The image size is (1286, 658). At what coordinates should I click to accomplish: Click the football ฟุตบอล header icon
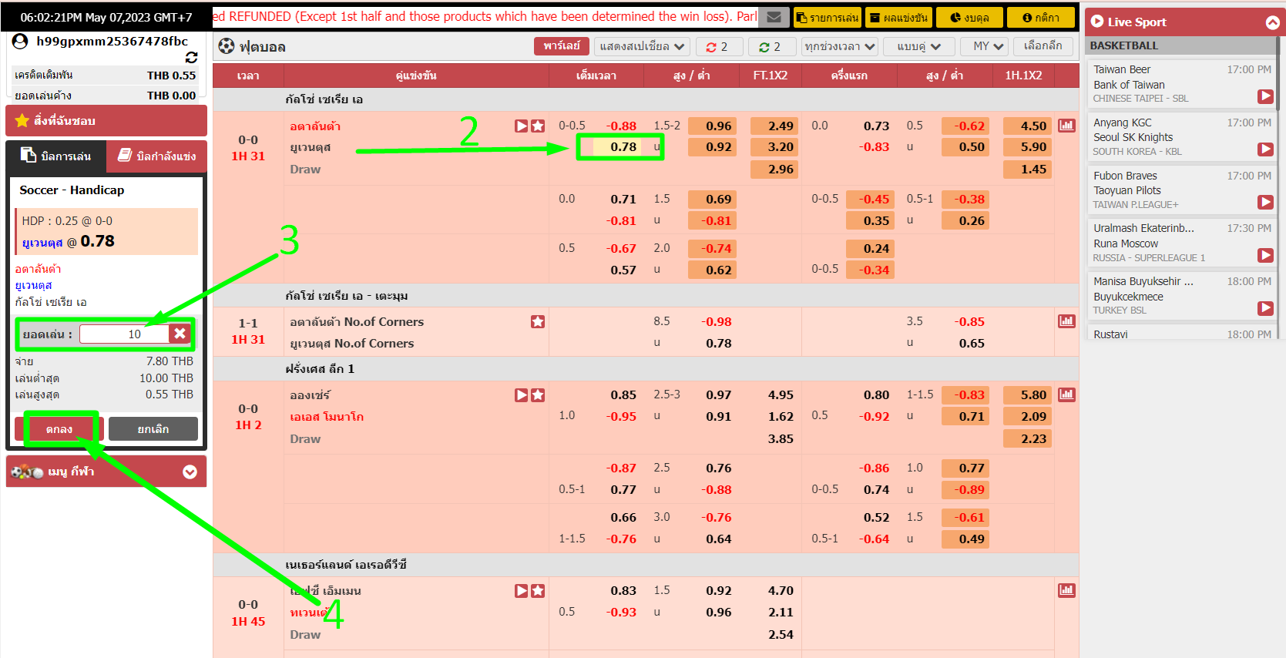click(x=227, y=46)
